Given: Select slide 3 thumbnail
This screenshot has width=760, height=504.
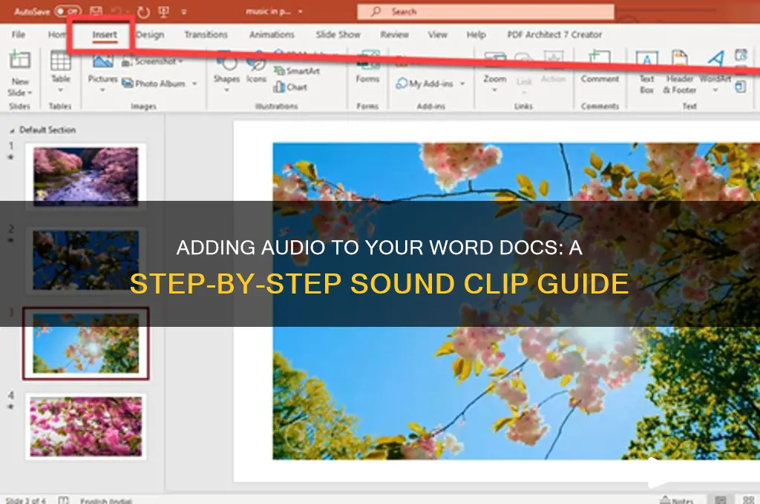Looking at the screenshot, I should coord(86,342).
